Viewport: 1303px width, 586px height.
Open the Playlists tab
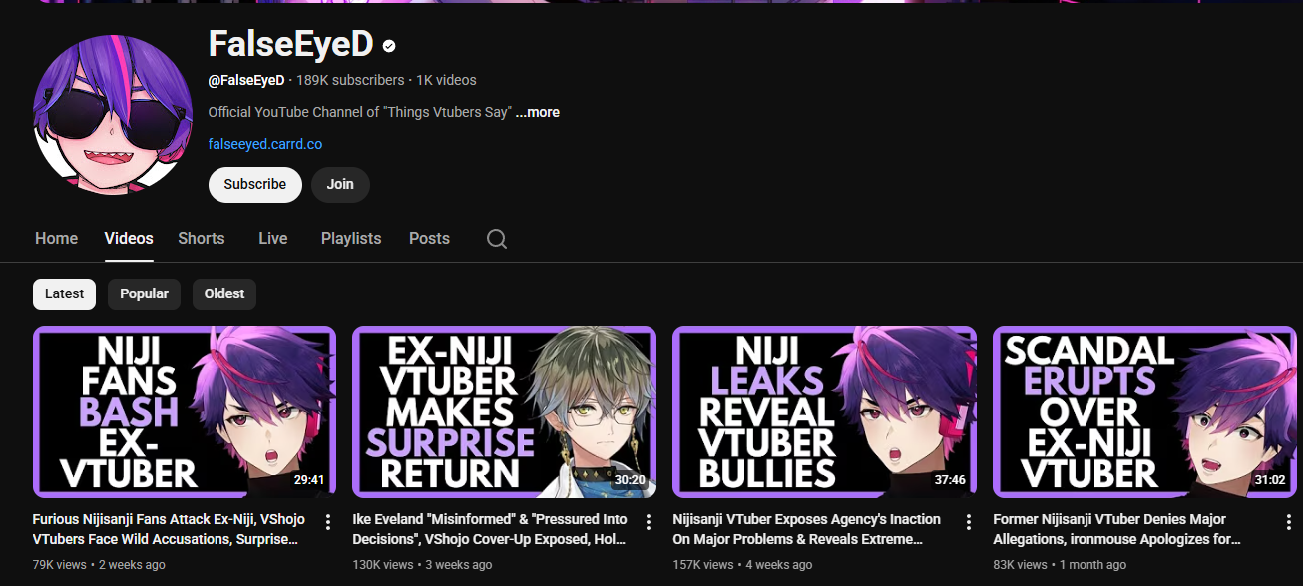pyautogui.click(x=351, y=238)
